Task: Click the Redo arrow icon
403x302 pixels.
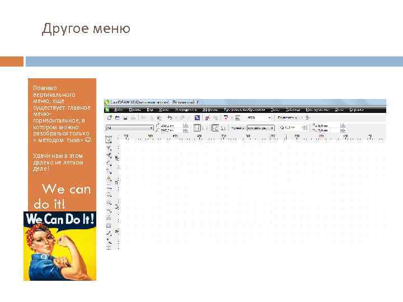Action: (x=182, y=118)
